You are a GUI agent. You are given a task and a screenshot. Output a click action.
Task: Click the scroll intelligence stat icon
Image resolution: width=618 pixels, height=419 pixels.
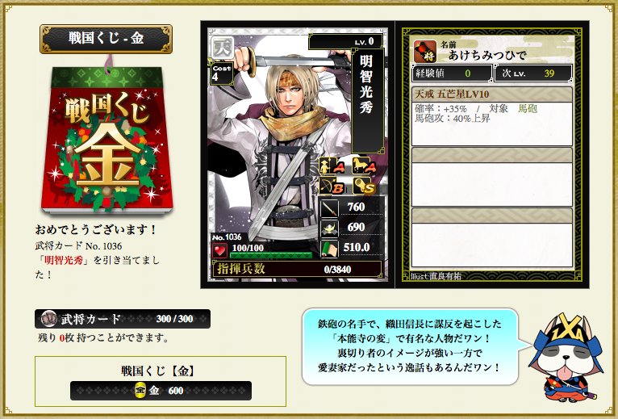click(329, 249)
